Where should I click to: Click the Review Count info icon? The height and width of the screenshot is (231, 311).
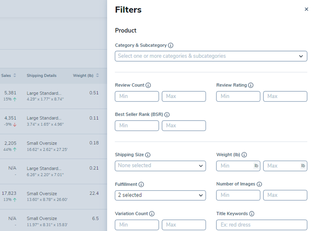point(148,85)
